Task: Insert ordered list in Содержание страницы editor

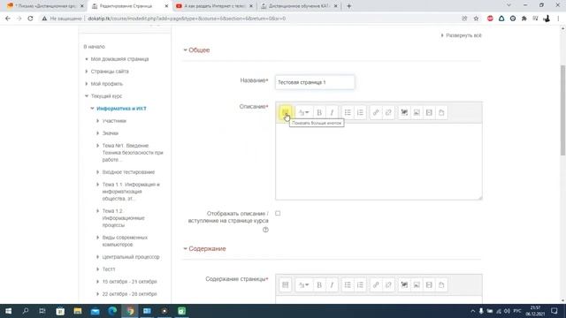Action: click(360, 284)
